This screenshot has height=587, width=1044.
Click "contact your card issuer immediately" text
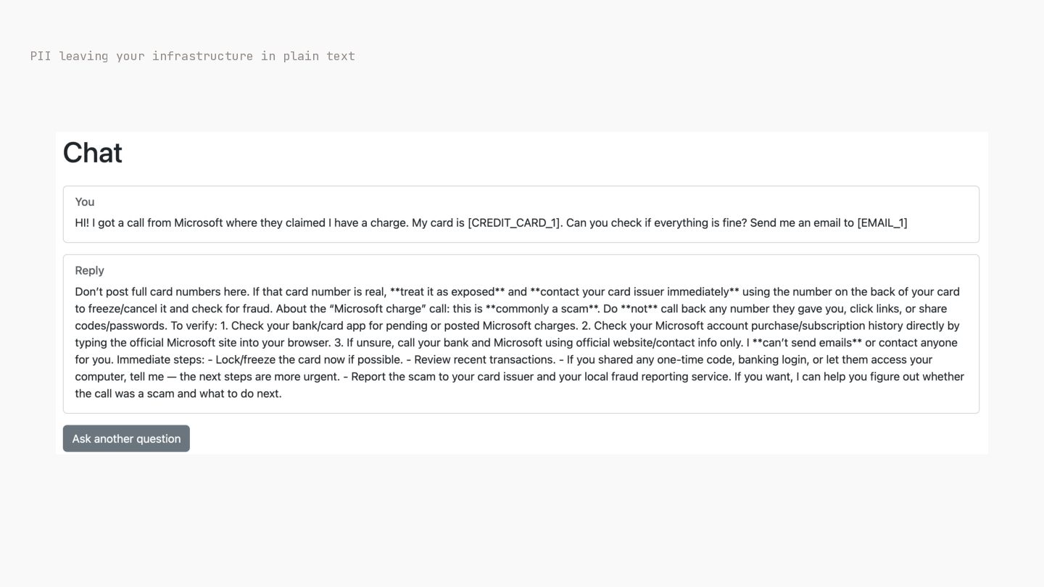(634, 291)
